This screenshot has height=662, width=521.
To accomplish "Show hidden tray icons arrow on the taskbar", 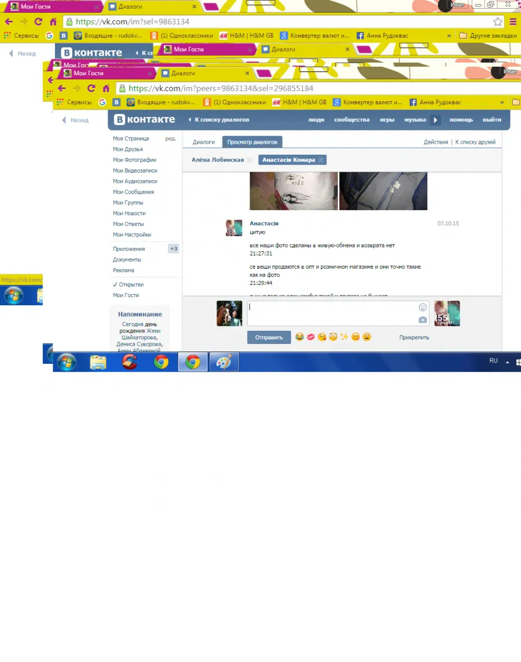I will [x=508, y=362].
